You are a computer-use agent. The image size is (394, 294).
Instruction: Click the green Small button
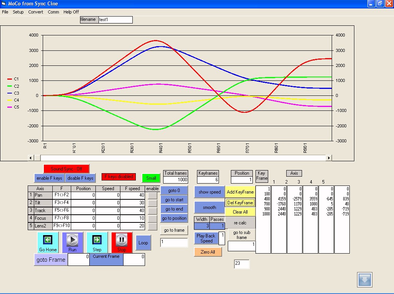pos(151,178)
